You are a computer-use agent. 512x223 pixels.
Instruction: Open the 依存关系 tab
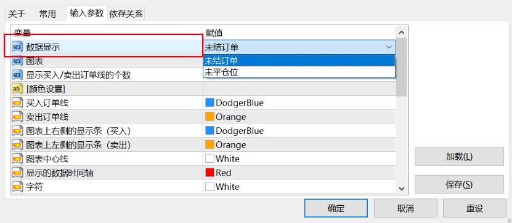point(126,14)
